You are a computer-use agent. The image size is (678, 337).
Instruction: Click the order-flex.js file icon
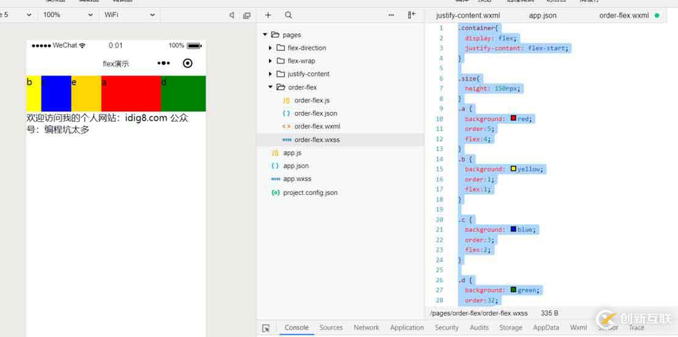point(286,100)
